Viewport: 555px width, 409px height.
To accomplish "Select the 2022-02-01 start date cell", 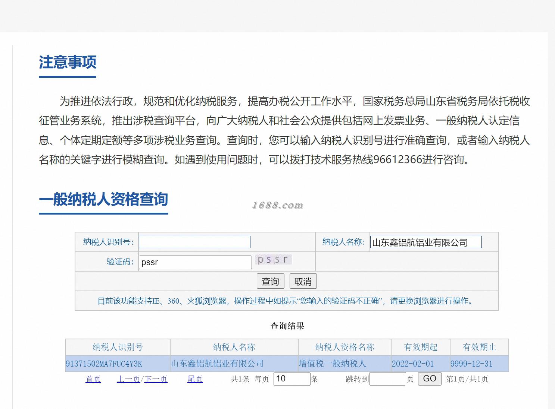I will pos(421,364).
